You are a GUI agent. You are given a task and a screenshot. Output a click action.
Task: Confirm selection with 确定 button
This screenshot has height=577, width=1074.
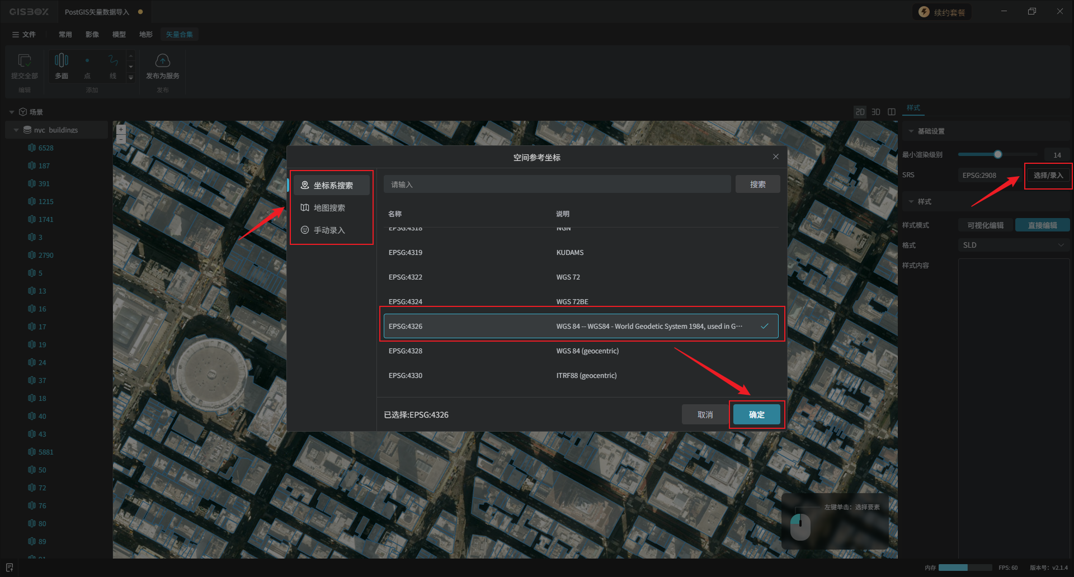(x=756, y=414)
